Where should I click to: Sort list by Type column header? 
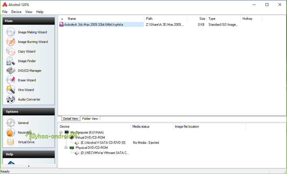(224, 19)
